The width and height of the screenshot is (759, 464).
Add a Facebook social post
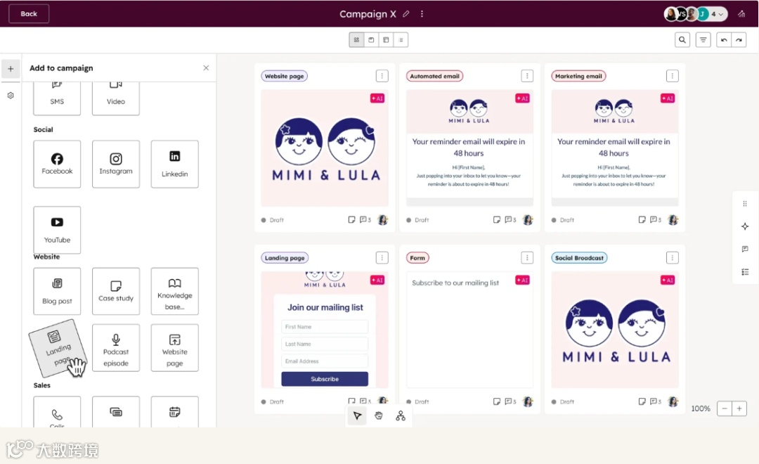point(57,164)
